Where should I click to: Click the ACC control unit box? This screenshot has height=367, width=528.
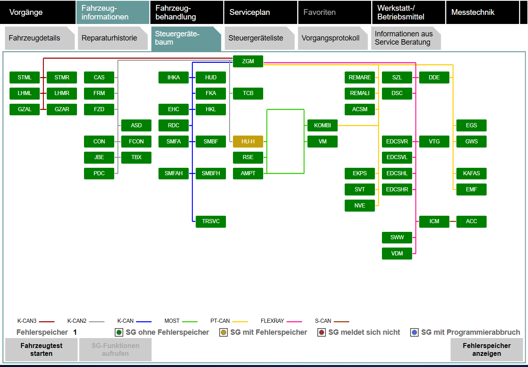(471, 222)
